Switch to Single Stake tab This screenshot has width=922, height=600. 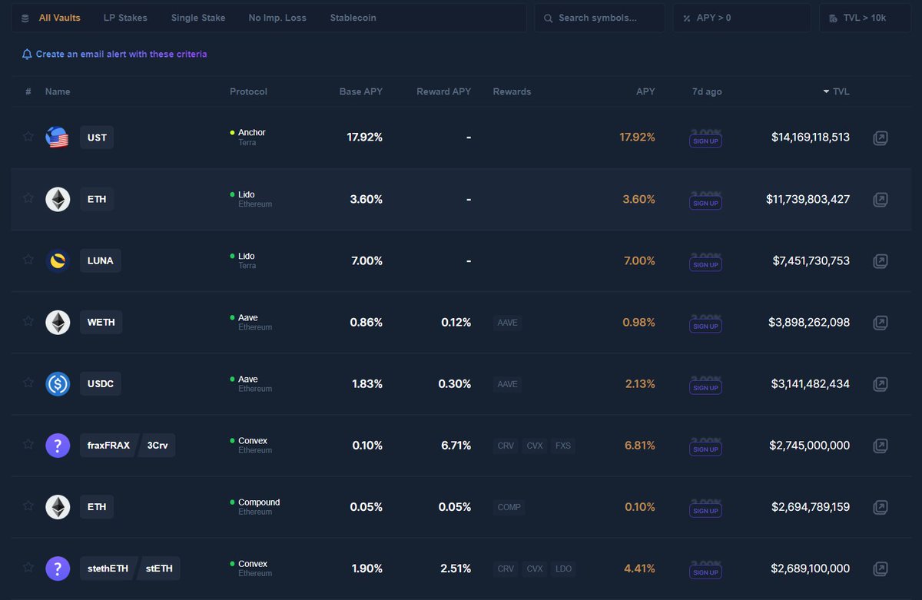pos(198,18)
